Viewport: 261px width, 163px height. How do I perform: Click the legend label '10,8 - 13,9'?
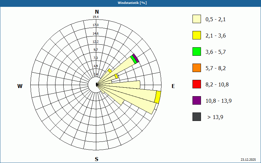(219, 101)
